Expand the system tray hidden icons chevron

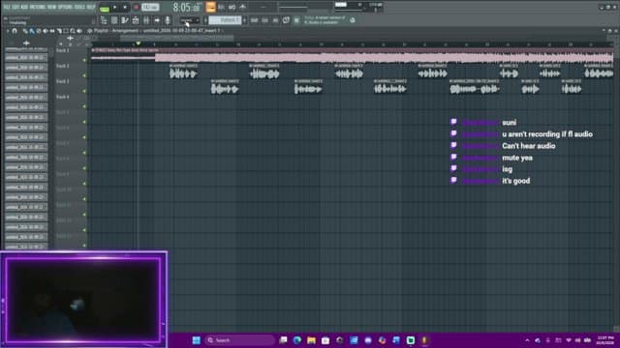click(x=527, y=340)
